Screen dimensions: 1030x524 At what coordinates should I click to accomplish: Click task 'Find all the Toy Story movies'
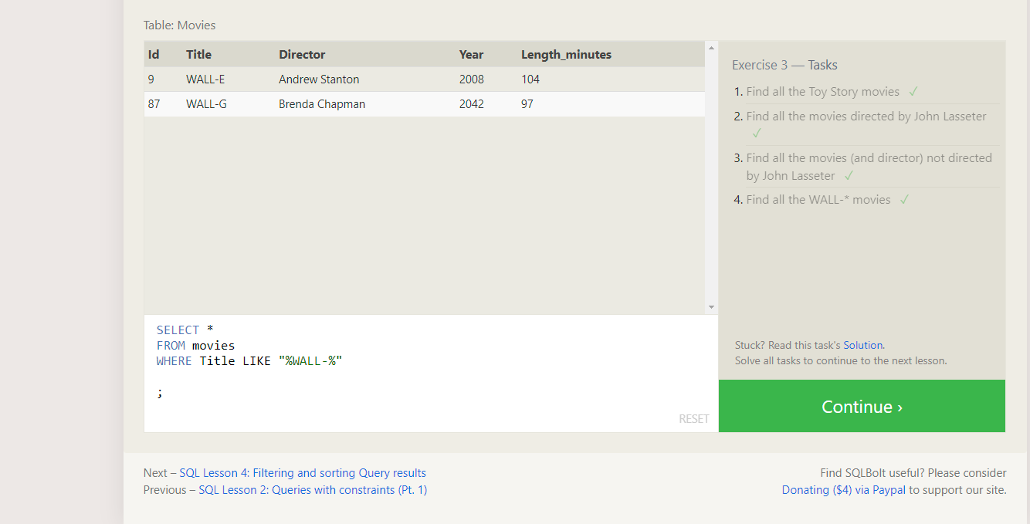coord(823,92)
